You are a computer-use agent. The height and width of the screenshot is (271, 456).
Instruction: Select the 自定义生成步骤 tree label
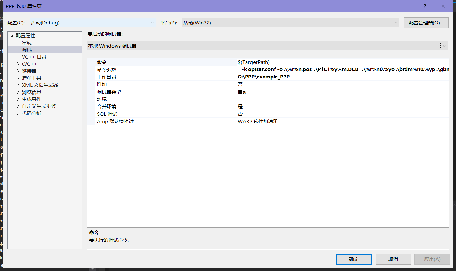(x=39, y=106)
